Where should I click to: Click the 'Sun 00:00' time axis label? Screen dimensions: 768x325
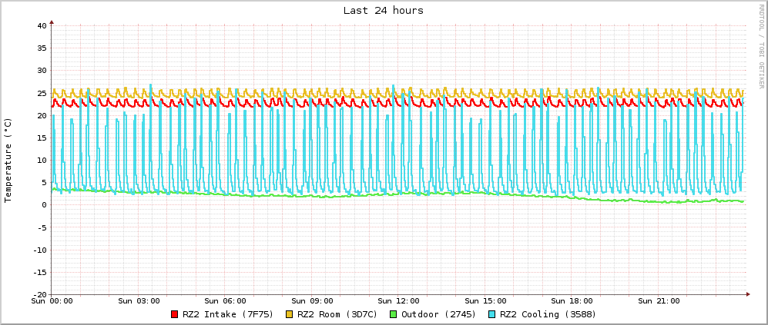[x=52, y=300]
